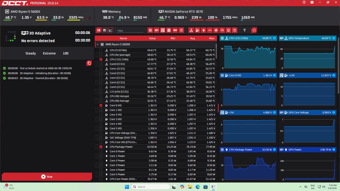Click the Steady mode setting
The width and height of the screenshot is (340, 191).
pos(30,53)
